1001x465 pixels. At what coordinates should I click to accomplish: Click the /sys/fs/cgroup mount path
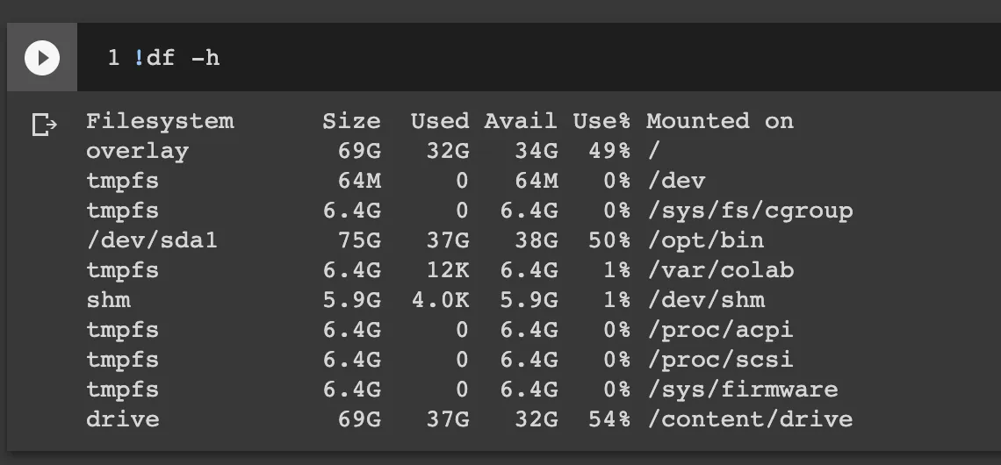pos(749,211)
